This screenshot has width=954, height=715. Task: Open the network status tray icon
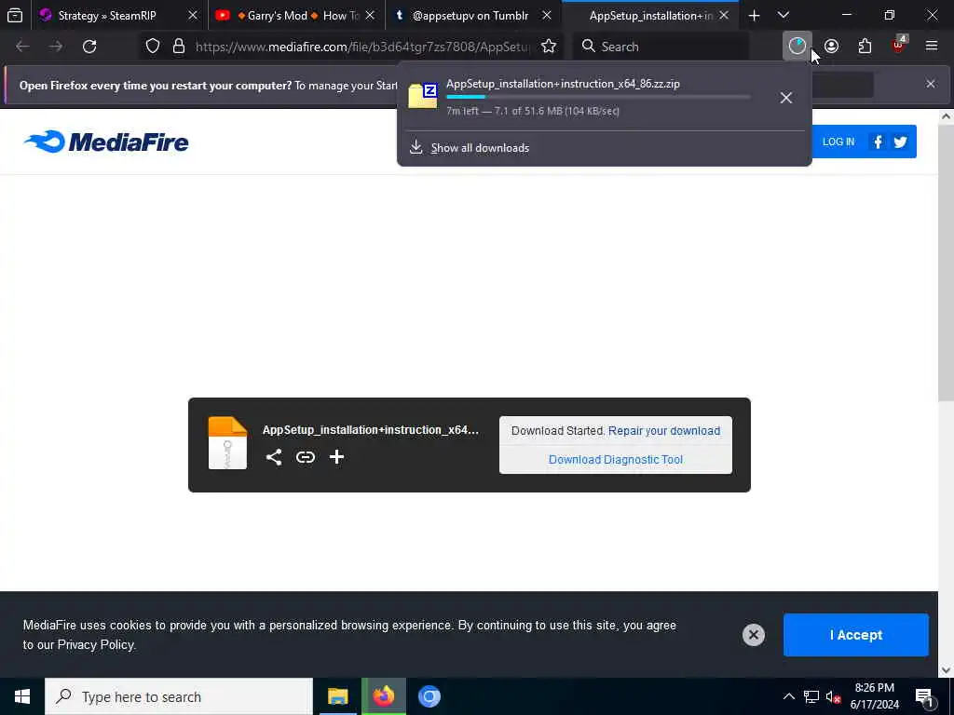(811, 696)
